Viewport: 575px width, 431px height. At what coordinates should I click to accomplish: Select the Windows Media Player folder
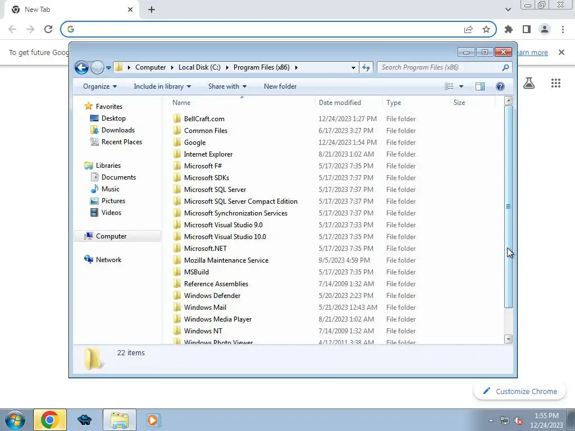pyautogui.click(x=218, y=319)
